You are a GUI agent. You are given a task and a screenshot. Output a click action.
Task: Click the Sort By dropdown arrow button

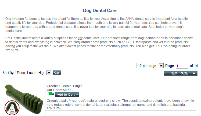[x=49, y=73]
